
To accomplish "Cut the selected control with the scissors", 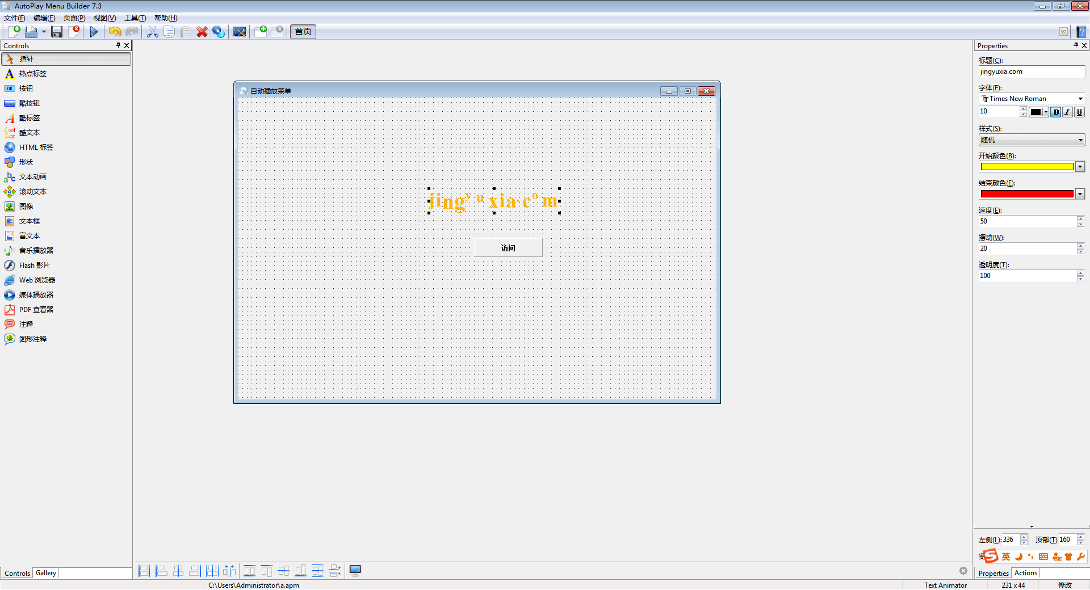I will [x=153, y=32].
